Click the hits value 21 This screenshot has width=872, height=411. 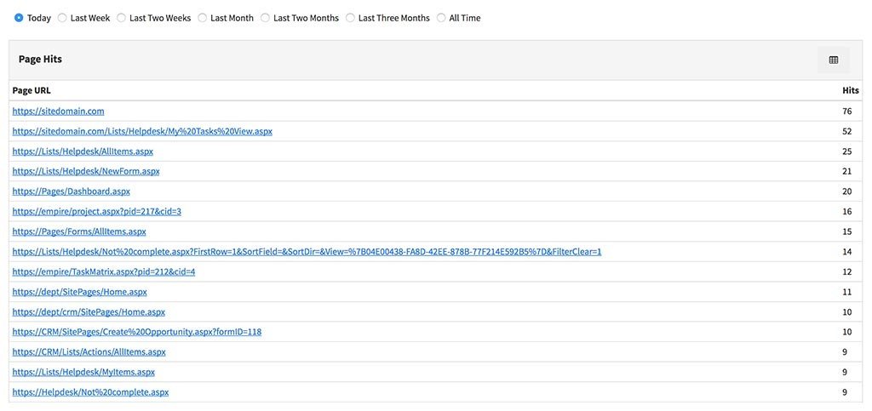point(847,171)
